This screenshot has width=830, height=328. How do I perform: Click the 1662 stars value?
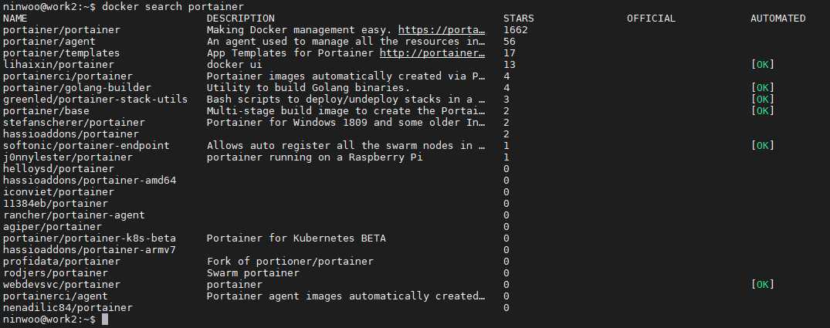click(x=516, y=30)
